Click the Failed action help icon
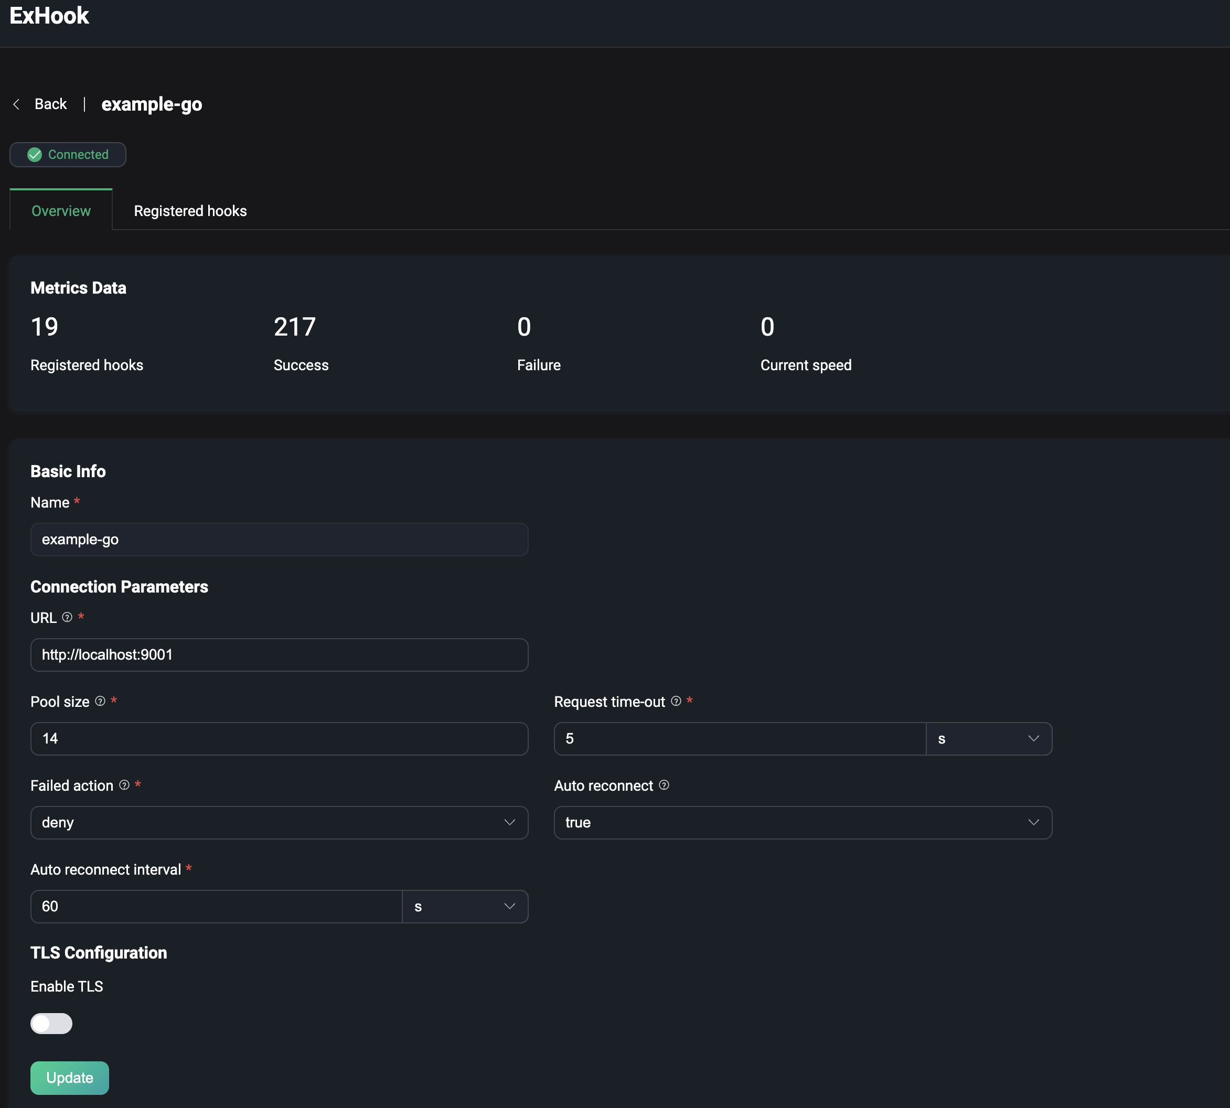The width and height of the screenshot is (1230, 1108). (124, 786)
